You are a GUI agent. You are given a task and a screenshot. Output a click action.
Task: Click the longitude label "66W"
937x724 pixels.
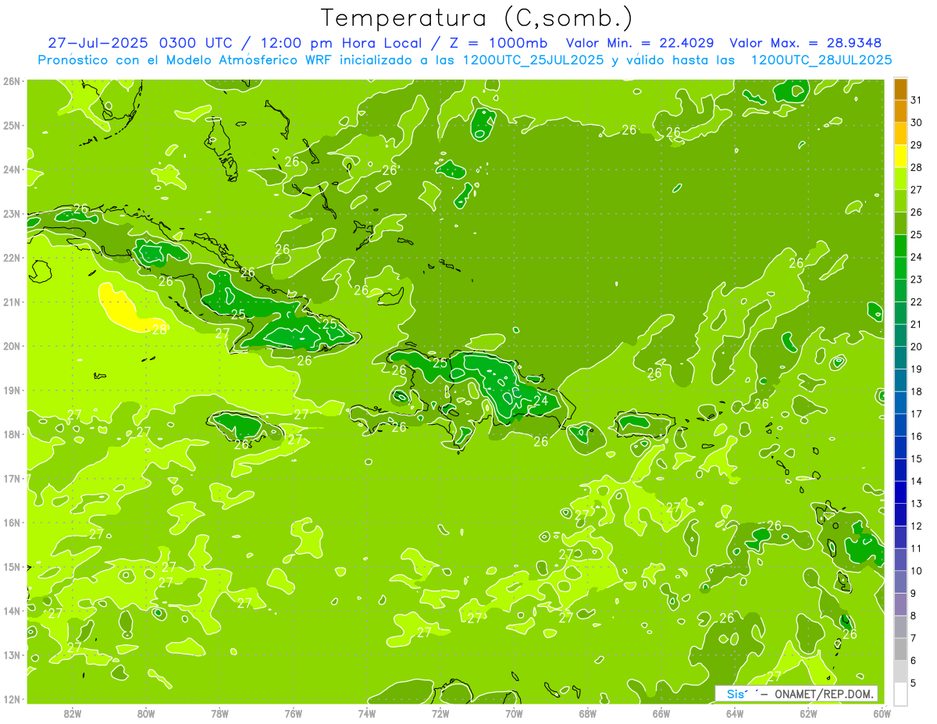point(661,713)
